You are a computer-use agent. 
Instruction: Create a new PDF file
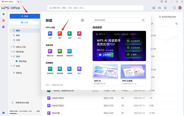pos(79,35)
